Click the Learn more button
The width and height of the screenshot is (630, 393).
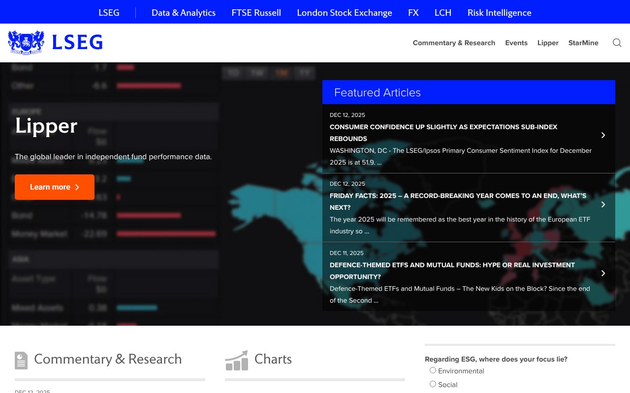click(54, 187)
